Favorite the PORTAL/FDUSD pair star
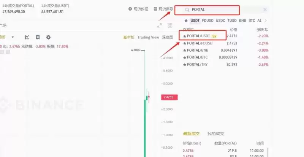 [x=185, y=43]
